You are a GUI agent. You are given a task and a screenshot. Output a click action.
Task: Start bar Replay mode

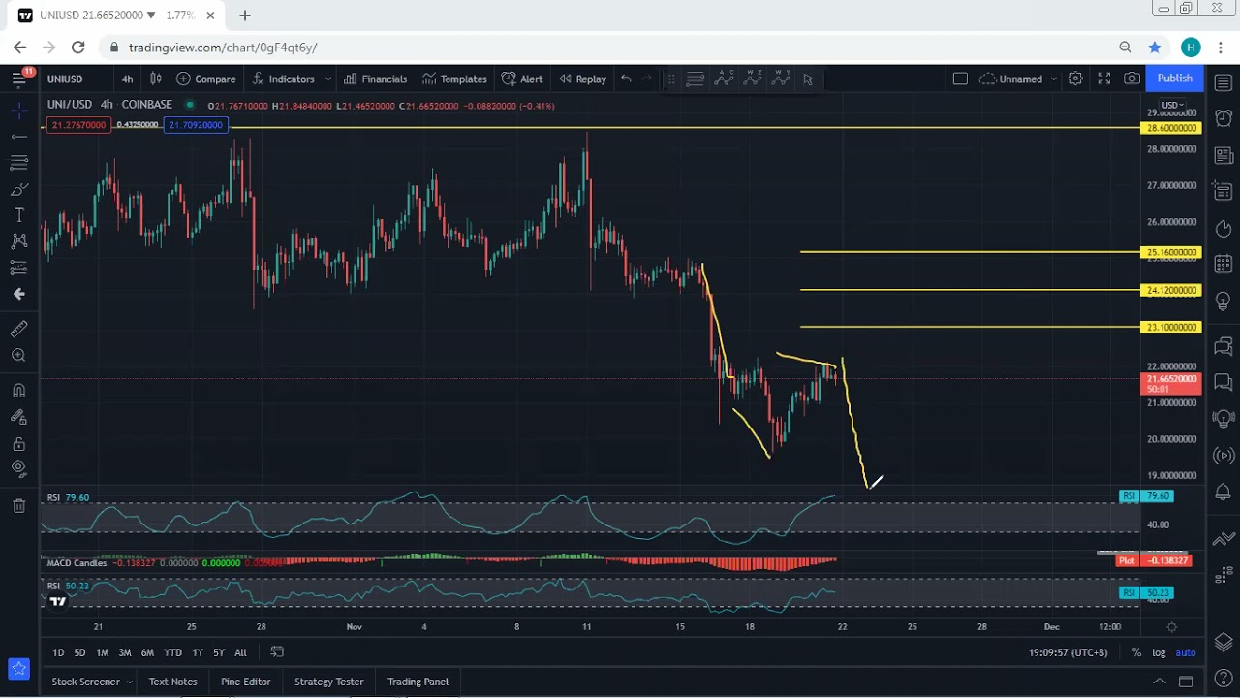point(582,79)
